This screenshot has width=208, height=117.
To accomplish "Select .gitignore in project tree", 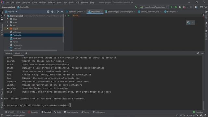I will coord(17,32).
